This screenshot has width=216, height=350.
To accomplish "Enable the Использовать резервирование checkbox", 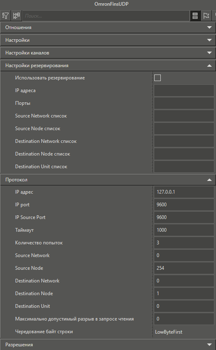I will click(157, 78).
